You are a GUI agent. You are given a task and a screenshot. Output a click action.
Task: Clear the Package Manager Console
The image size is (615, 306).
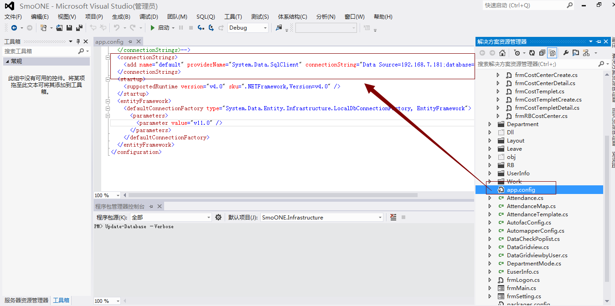coord(393,218)
